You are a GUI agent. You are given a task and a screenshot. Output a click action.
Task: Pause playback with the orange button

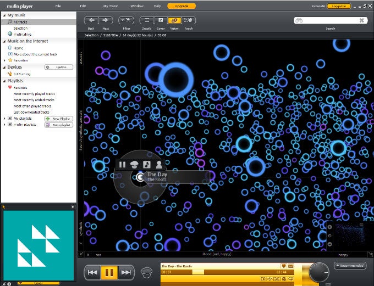click(109, 272)
